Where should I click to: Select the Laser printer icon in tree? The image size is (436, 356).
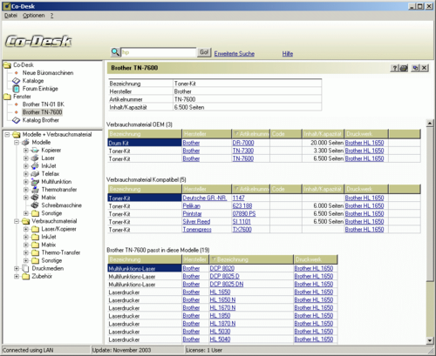click(35, 158)
